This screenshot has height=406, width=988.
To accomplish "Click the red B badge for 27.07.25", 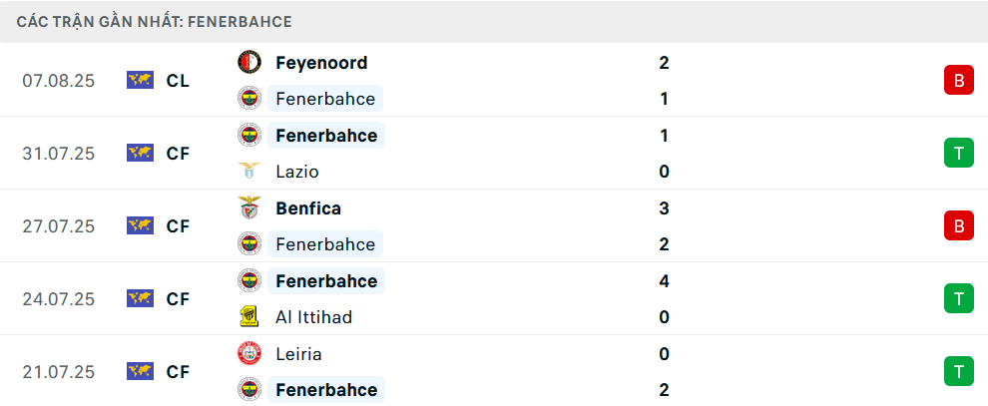I will pyautogui.click(x=958, y=226).
